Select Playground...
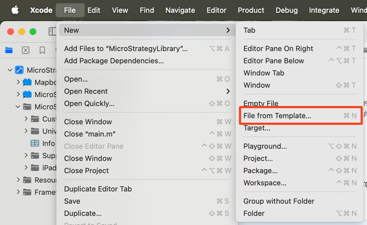 [x=300, y=146]
